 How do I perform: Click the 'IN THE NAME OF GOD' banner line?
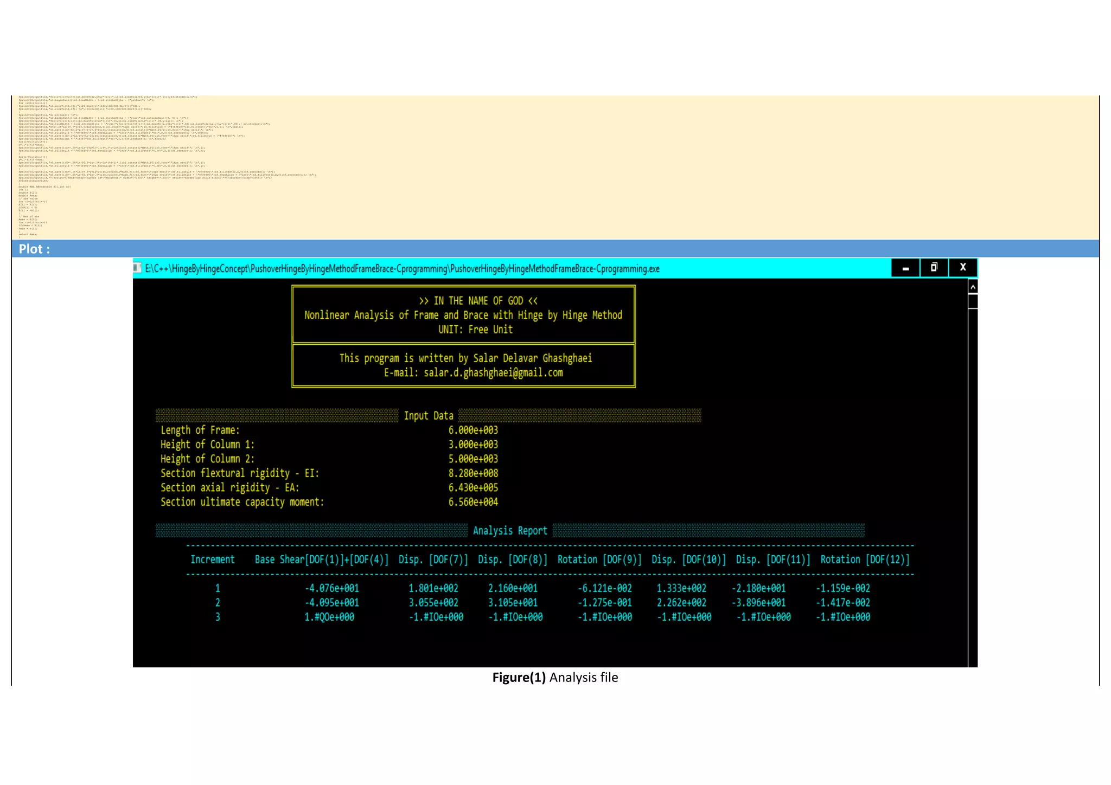[478, 301]
